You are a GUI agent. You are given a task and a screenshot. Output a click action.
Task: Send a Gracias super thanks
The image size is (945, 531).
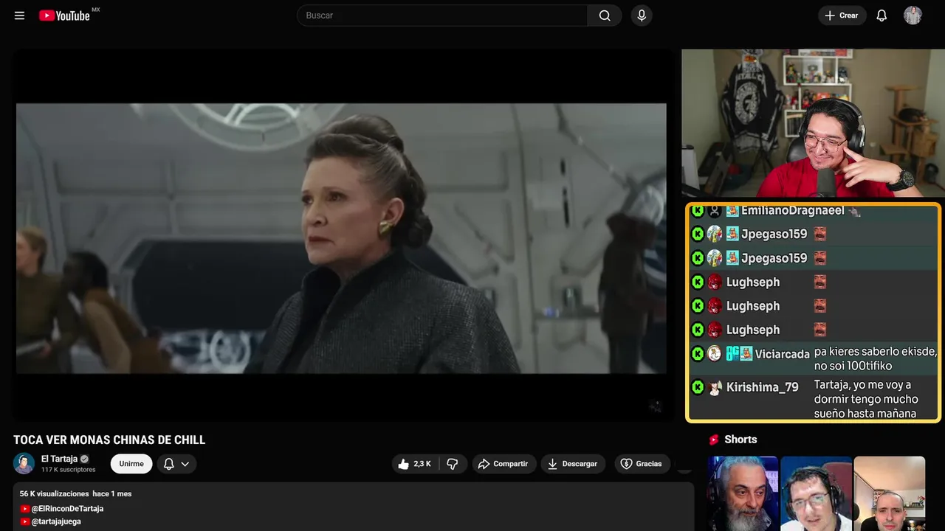tap(641, 464)
